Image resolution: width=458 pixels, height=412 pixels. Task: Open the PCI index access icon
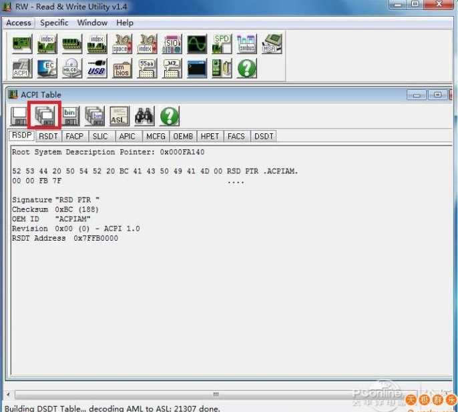coord(47,44)
